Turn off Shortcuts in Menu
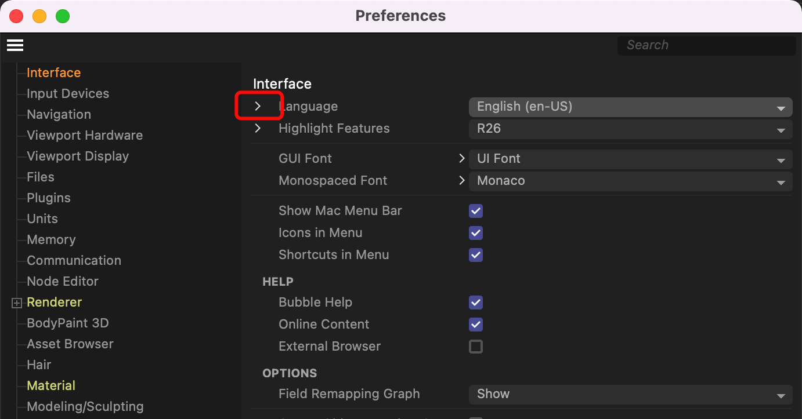Screen dimensions: 802x419 (x=475, y=255)
